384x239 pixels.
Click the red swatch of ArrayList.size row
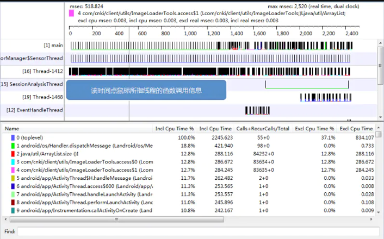click(x=13, y=154)
